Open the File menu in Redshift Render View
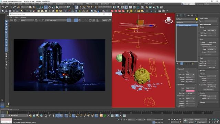Viewport: 220px width, 124px height. click(11, 17)
